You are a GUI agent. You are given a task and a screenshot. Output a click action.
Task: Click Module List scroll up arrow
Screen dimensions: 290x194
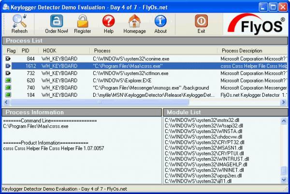[x=284, y=121]
